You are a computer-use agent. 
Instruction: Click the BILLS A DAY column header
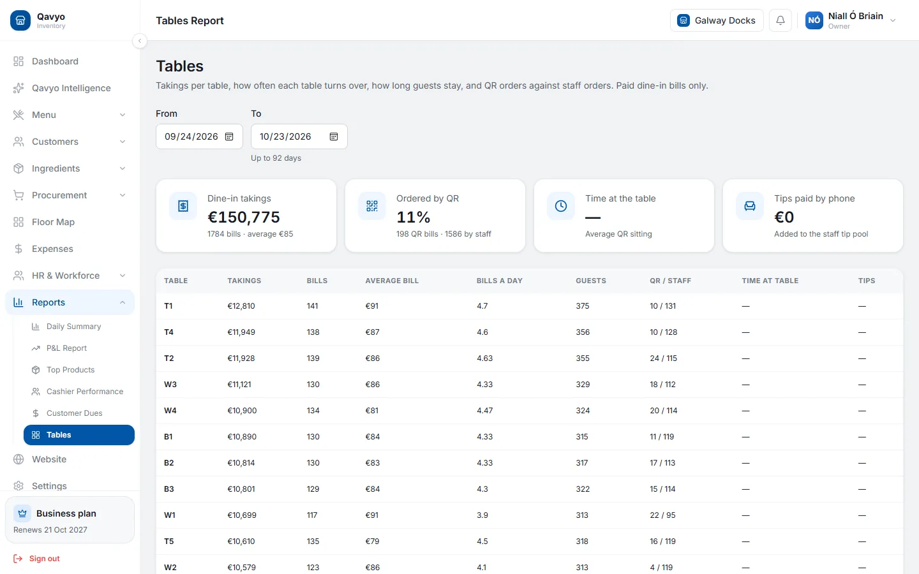[x=500, y=281]
